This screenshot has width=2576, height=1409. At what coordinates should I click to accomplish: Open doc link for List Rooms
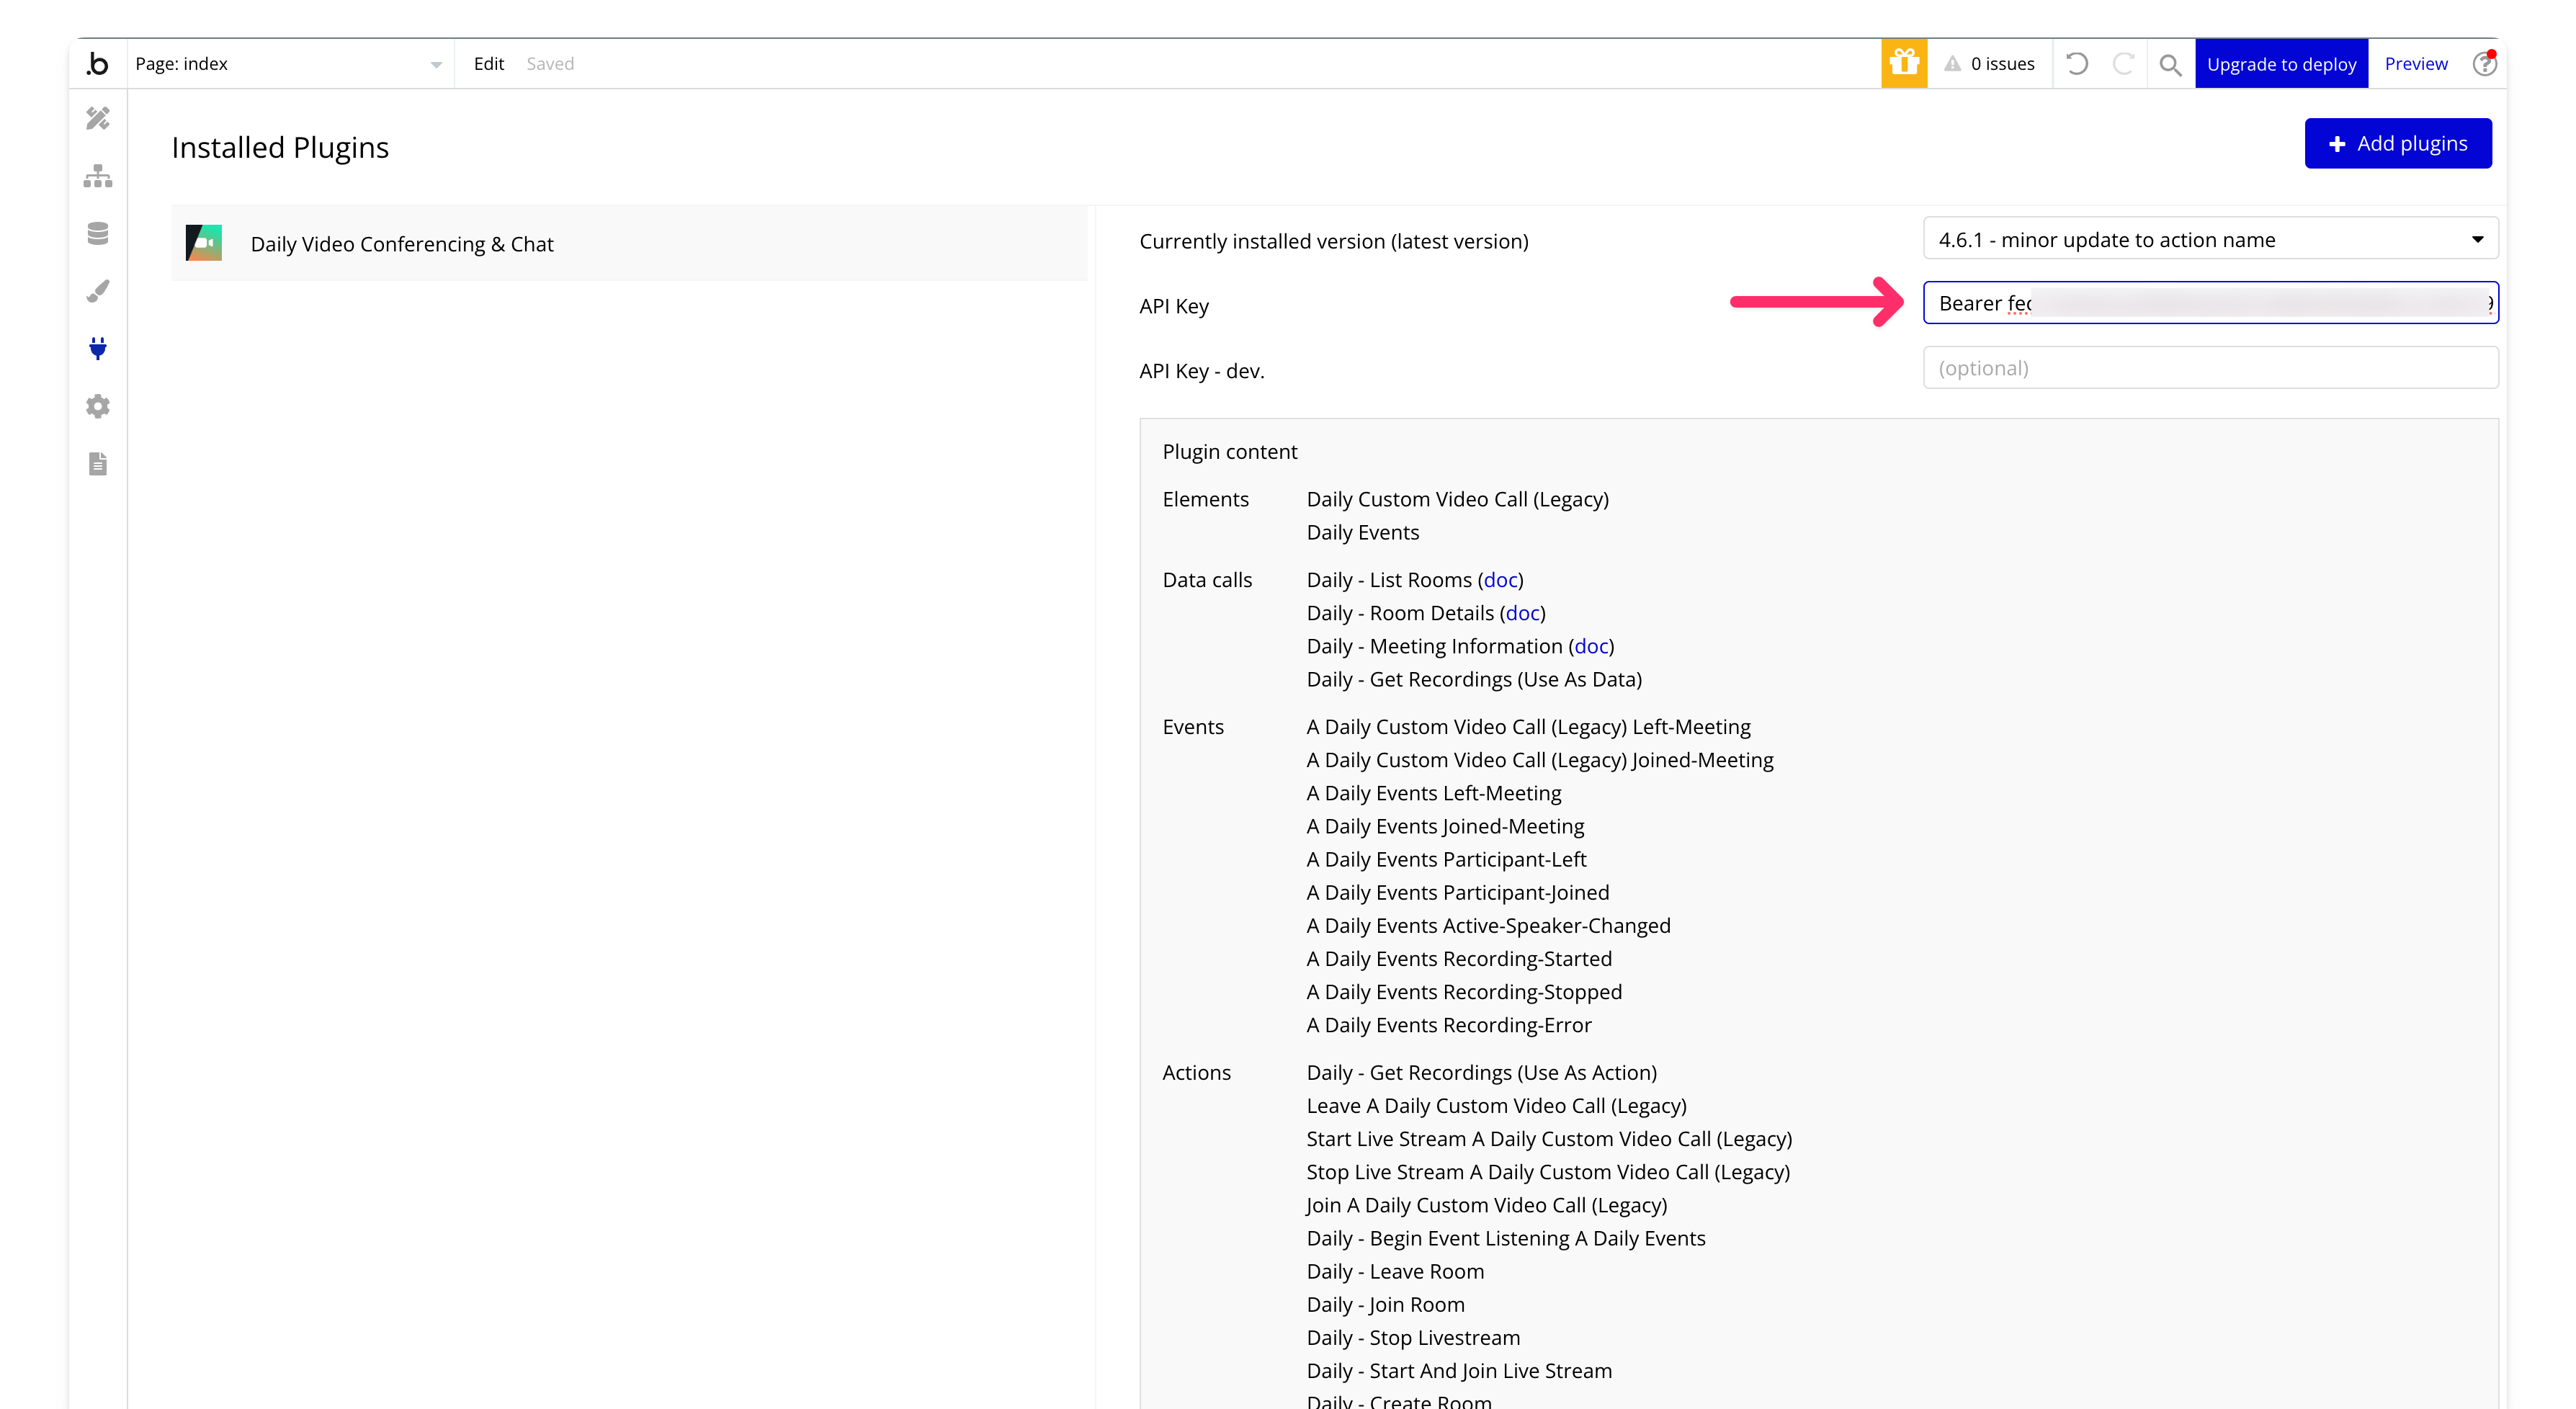point(1500,580)
